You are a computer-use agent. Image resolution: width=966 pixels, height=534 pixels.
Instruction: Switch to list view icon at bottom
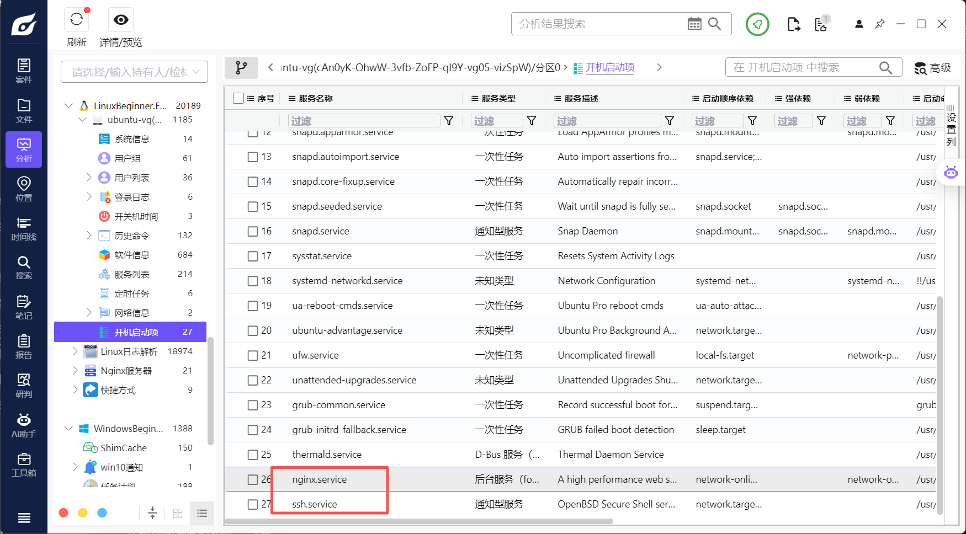202,513
